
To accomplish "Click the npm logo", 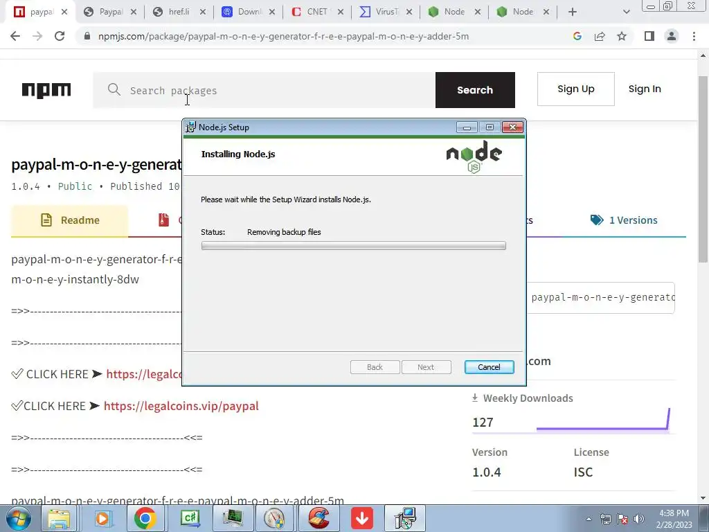I will coord(46,89).
